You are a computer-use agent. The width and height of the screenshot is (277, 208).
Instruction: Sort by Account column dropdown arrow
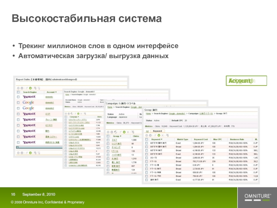click(56, 92)
